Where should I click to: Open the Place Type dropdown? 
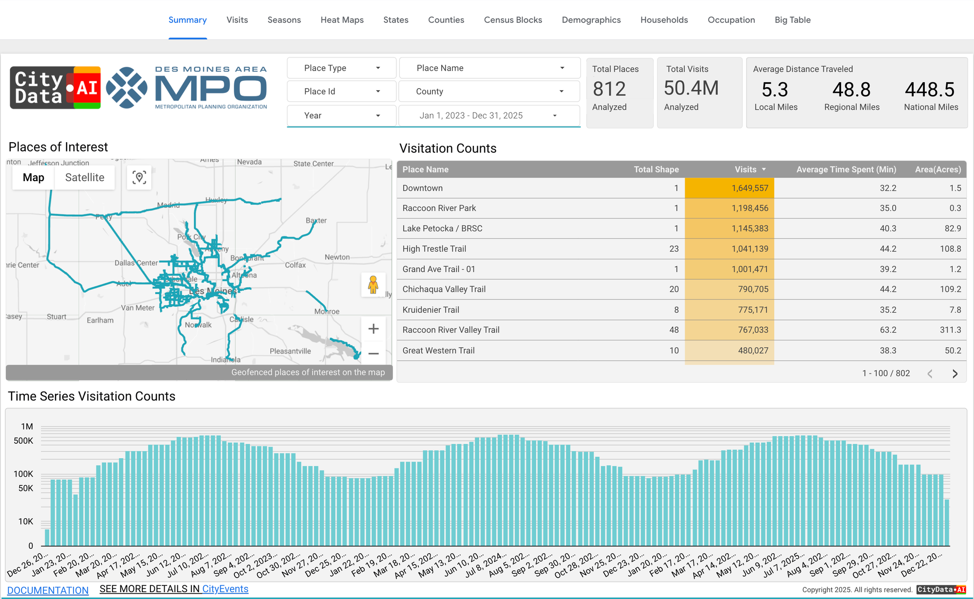(x=341, y=68)
